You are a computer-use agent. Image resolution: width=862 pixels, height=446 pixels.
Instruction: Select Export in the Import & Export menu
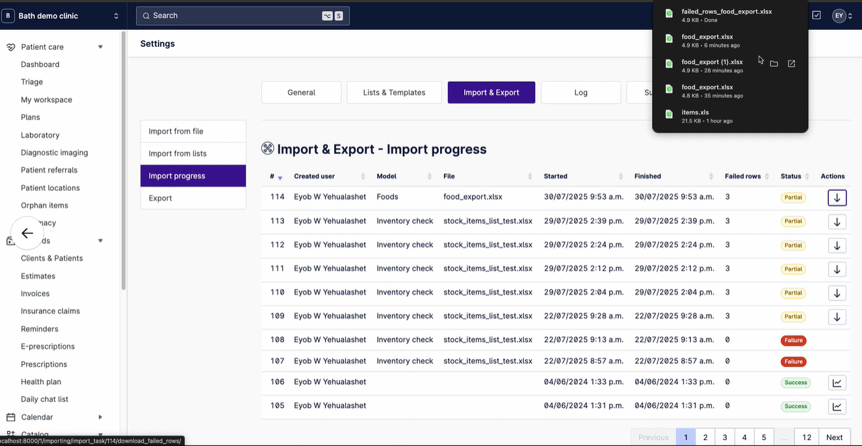coord(159,198)
